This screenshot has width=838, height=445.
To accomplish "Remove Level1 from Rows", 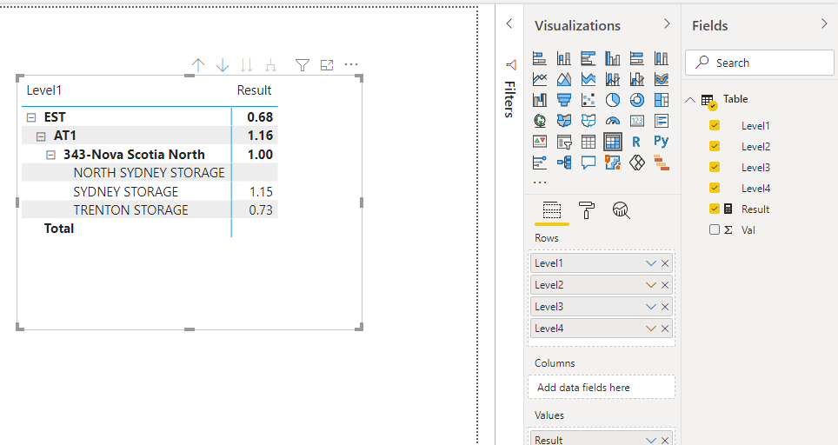I will (665, 263).
